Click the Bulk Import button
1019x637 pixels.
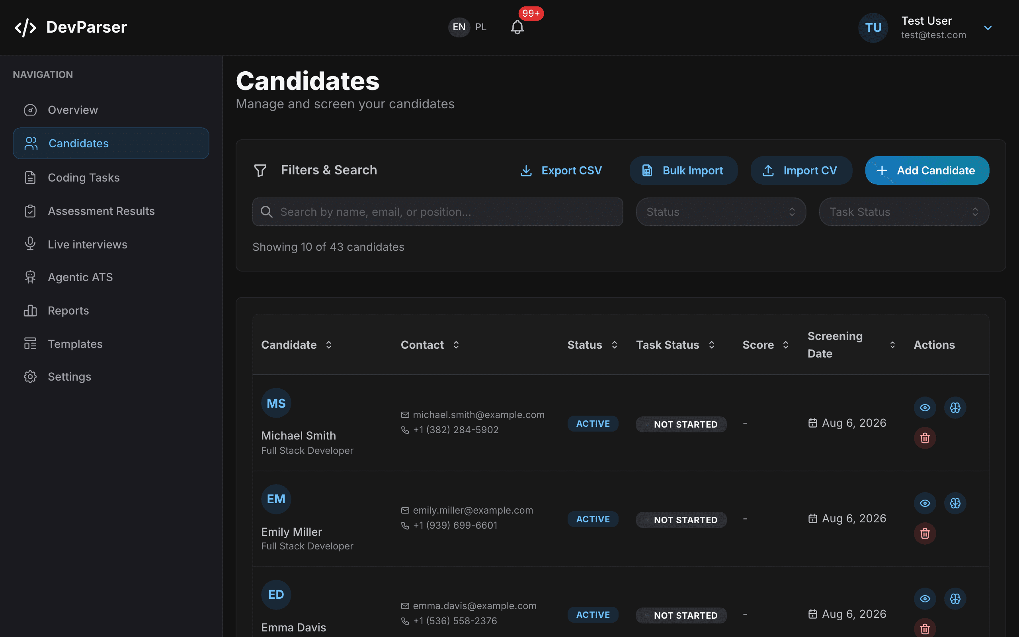tap(683, 170)
